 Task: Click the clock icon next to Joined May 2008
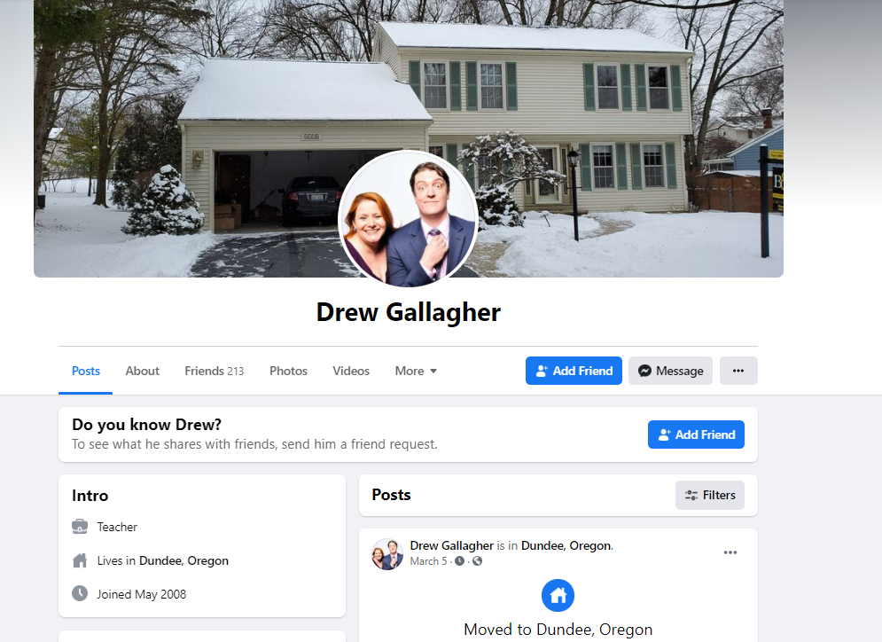point(80,593)
